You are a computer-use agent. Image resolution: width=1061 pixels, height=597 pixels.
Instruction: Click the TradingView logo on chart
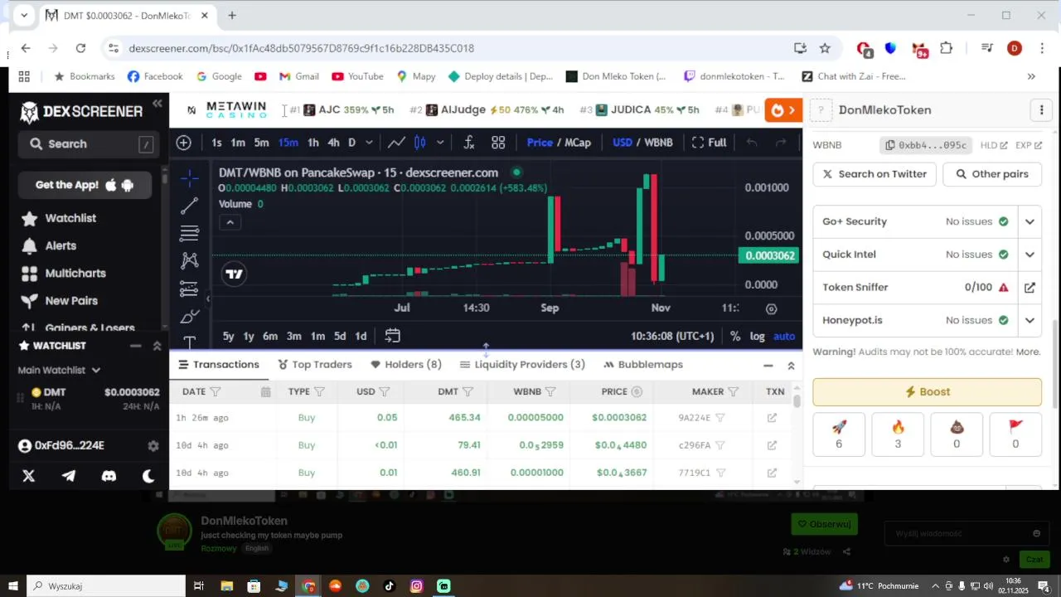[x=235, y=274]
